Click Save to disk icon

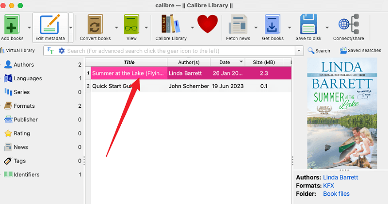point(308,24)
